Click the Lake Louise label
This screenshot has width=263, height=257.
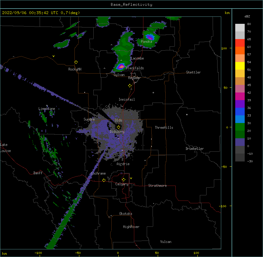pos(5,148)
